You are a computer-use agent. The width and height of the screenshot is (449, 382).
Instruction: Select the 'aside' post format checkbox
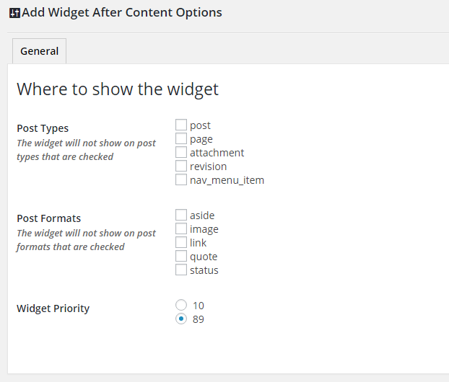181,215
